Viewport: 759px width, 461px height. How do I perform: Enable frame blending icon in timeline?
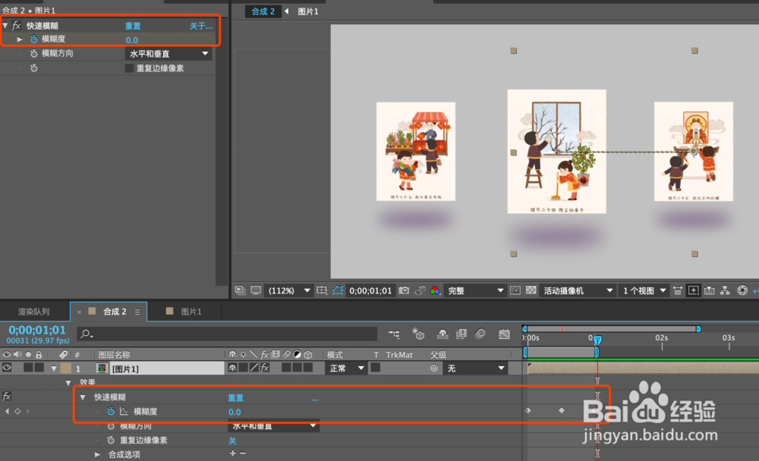[x=461, y=334]
